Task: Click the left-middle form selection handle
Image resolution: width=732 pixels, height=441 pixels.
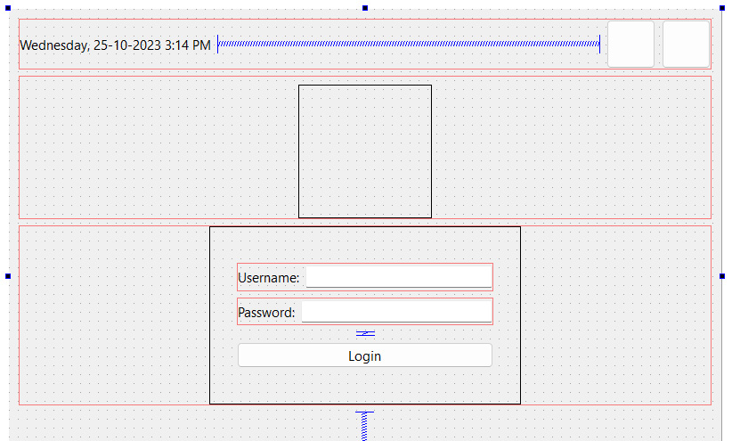Action: 8,276
